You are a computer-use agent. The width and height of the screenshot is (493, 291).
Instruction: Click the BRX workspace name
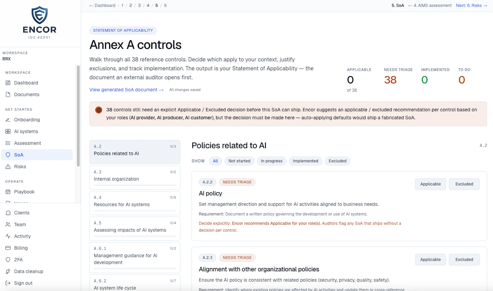point(6,59)
